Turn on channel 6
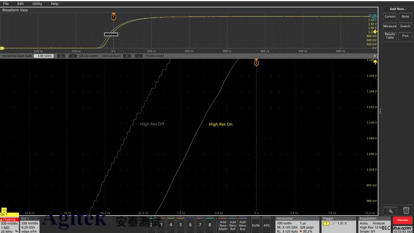 point(190,224)
